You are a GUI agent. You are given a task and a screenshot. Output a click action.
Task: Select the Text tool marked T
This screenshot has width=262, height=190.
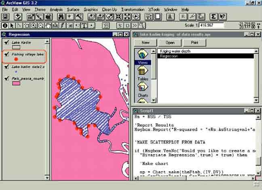85,25
